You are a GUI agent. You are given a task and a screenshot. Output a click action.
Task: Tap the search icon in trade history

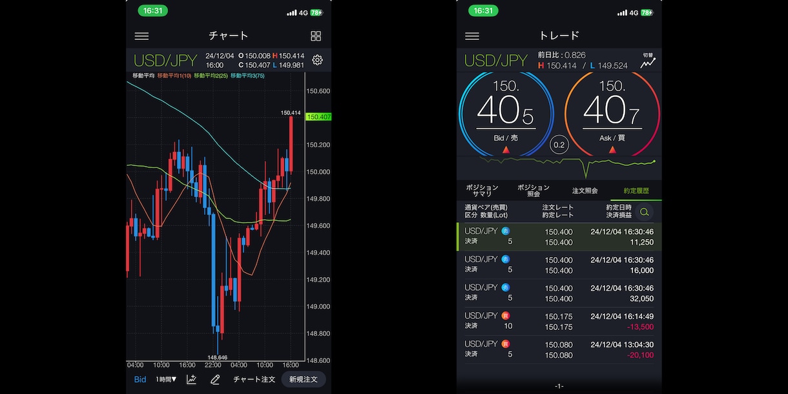coord(644,212)
